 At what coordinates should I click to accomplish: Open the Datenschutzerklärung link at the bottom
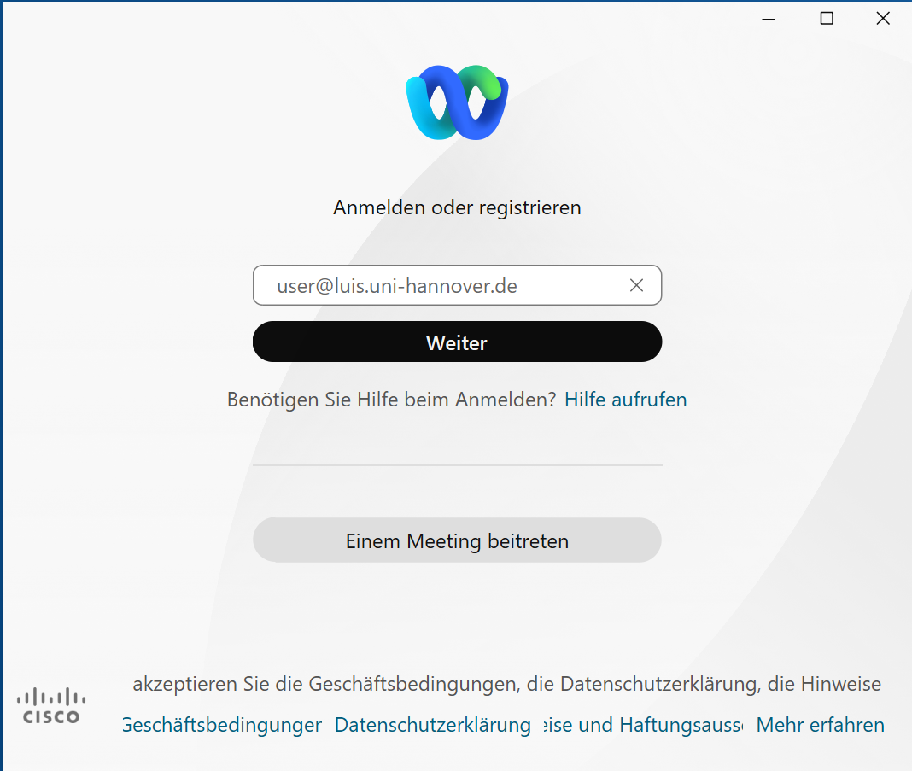tap(433, 725)
